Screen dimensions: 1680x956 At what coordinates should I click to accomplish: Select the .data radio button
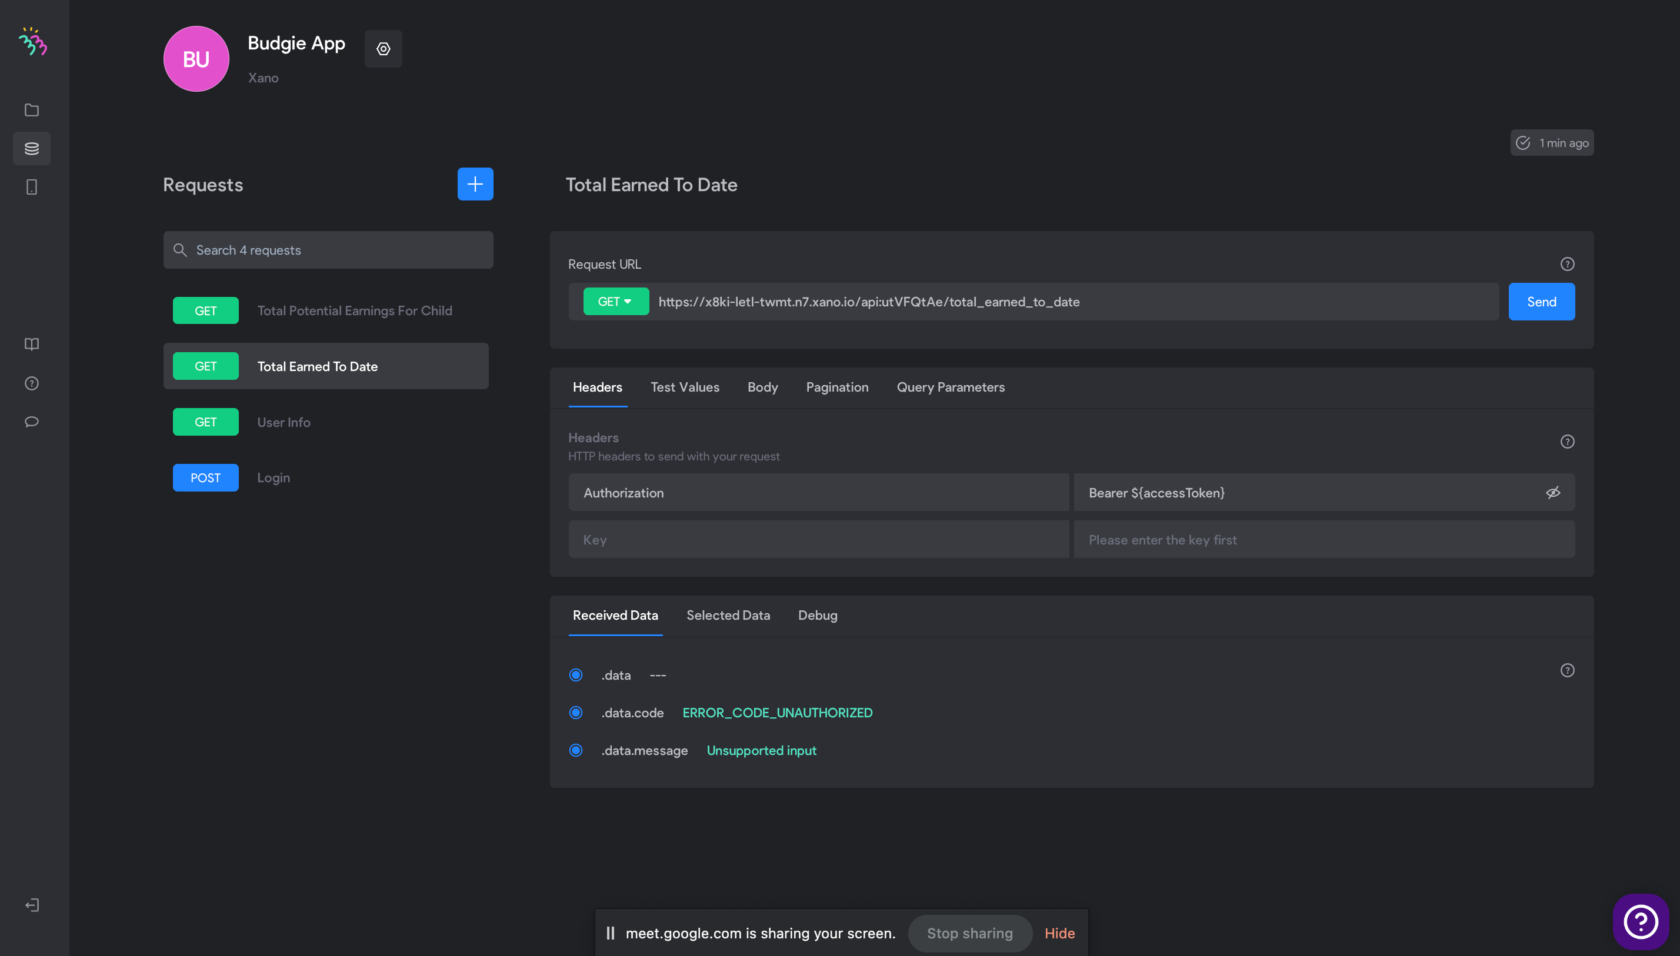[x=575, y=675]
